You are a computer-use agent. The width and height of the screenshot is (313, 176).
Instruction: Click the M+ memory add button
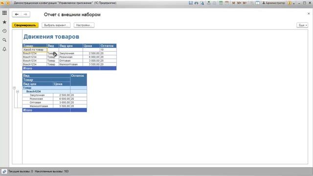coord(239,3)
